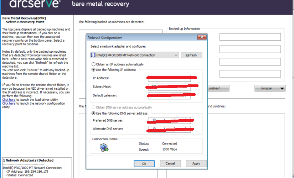This screenshot has height=178, width=294.
Task: Click 'IP Address: 169.254.186.179' text
Action: (x=28, y=172)
